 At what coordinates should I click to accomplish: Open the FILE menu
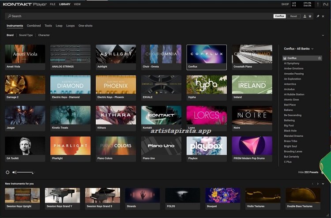point(53,4)
